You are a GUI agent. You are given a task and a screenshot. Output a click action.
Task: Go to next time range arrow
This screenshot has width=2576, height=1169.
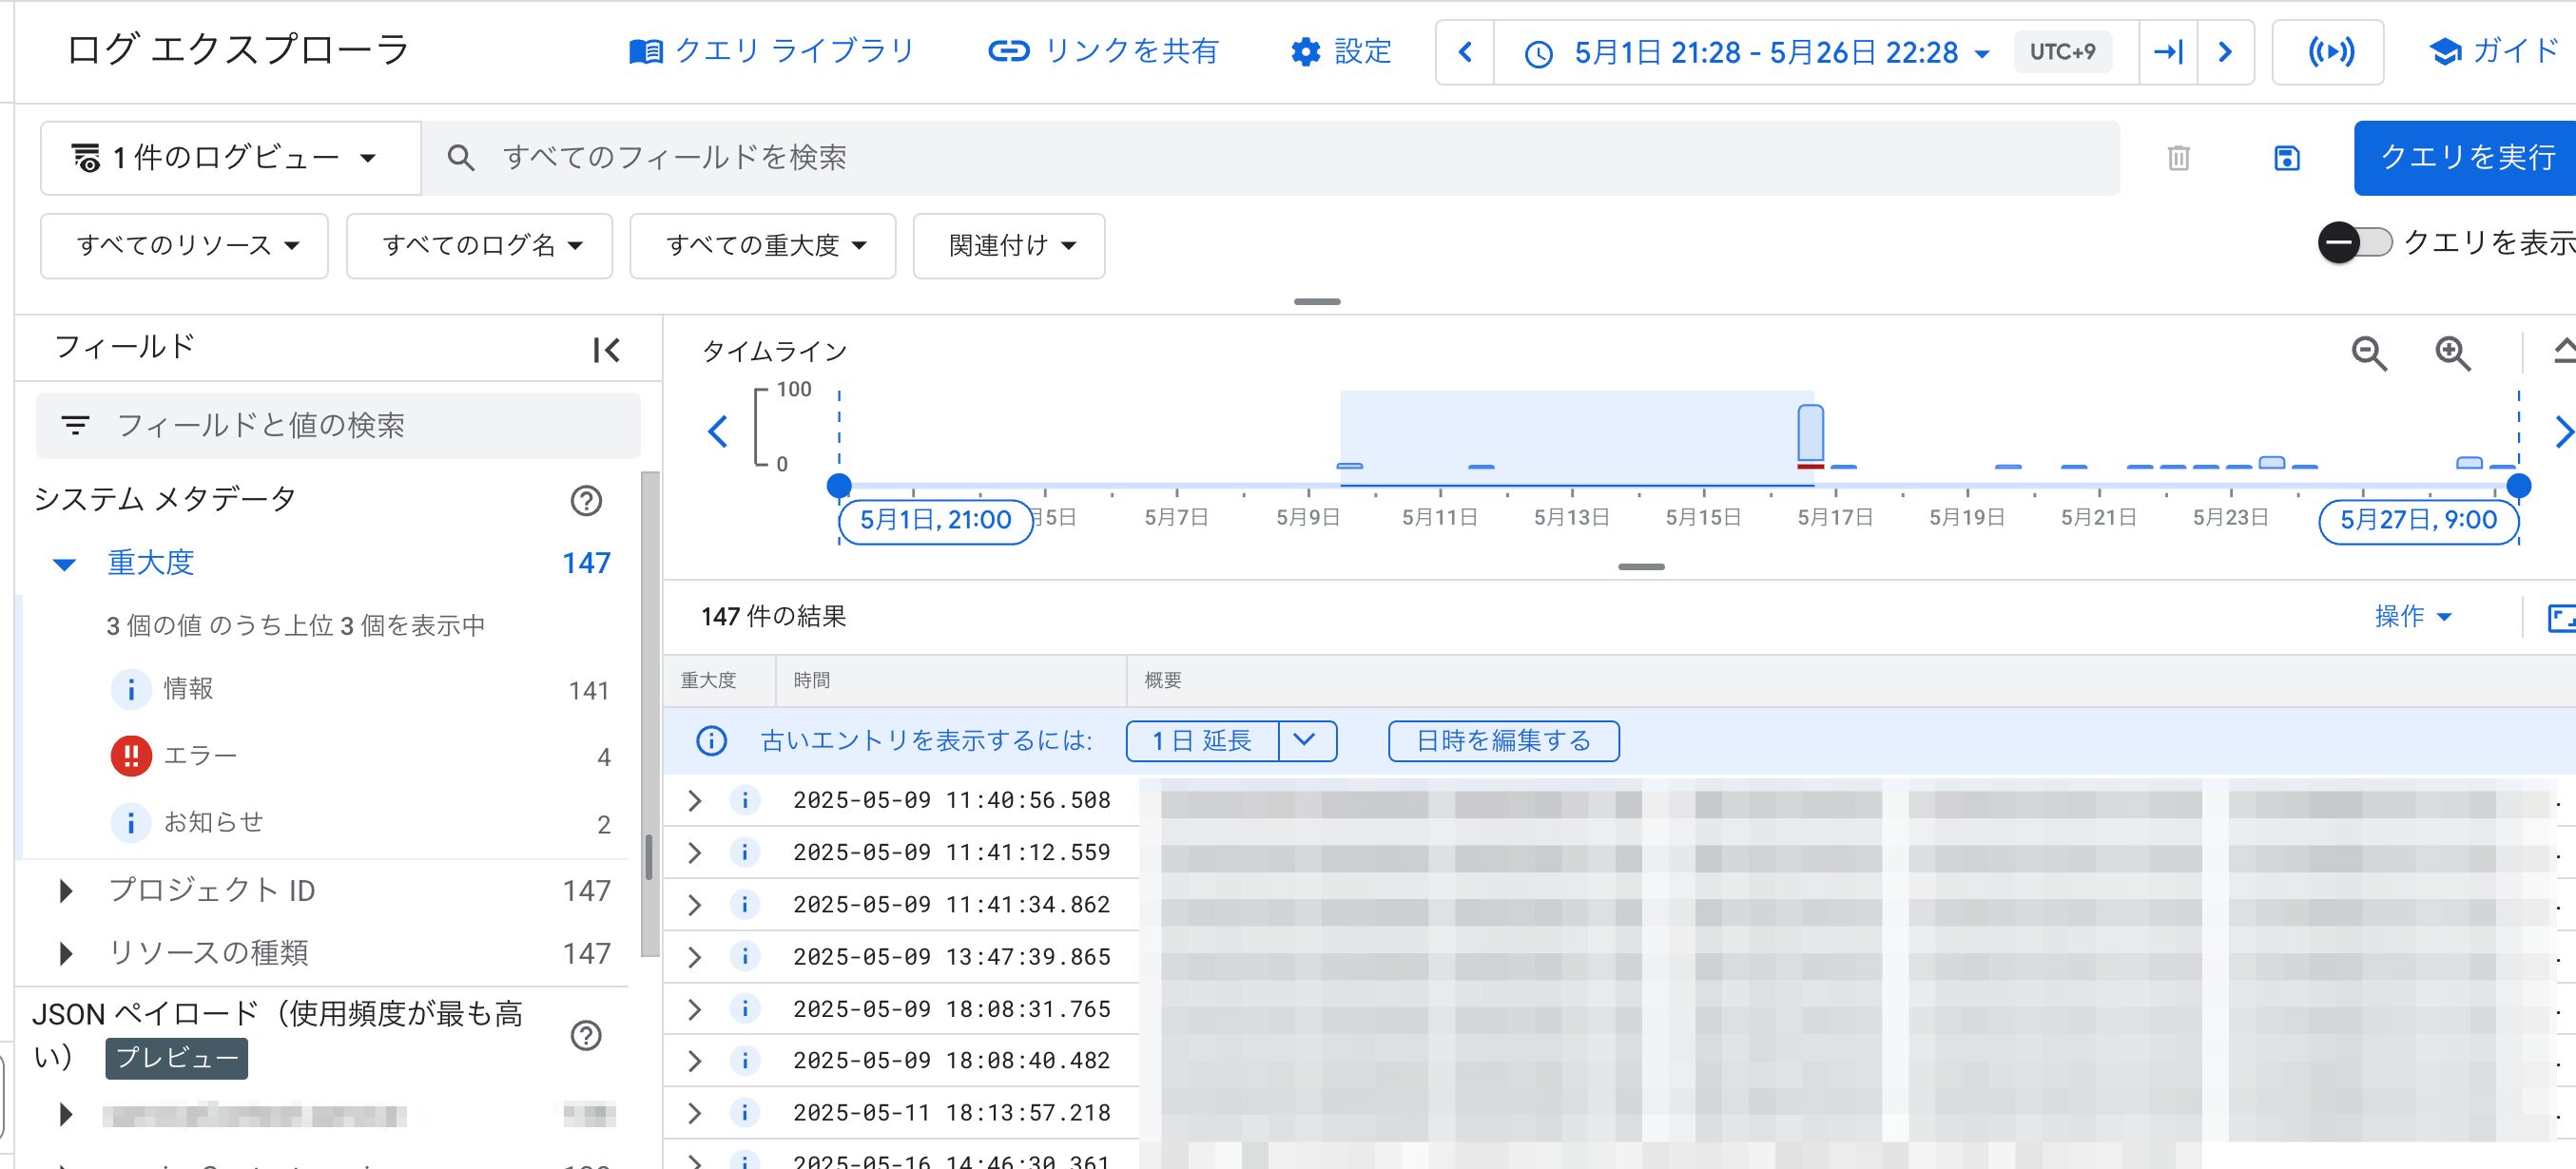[2225, 52]
